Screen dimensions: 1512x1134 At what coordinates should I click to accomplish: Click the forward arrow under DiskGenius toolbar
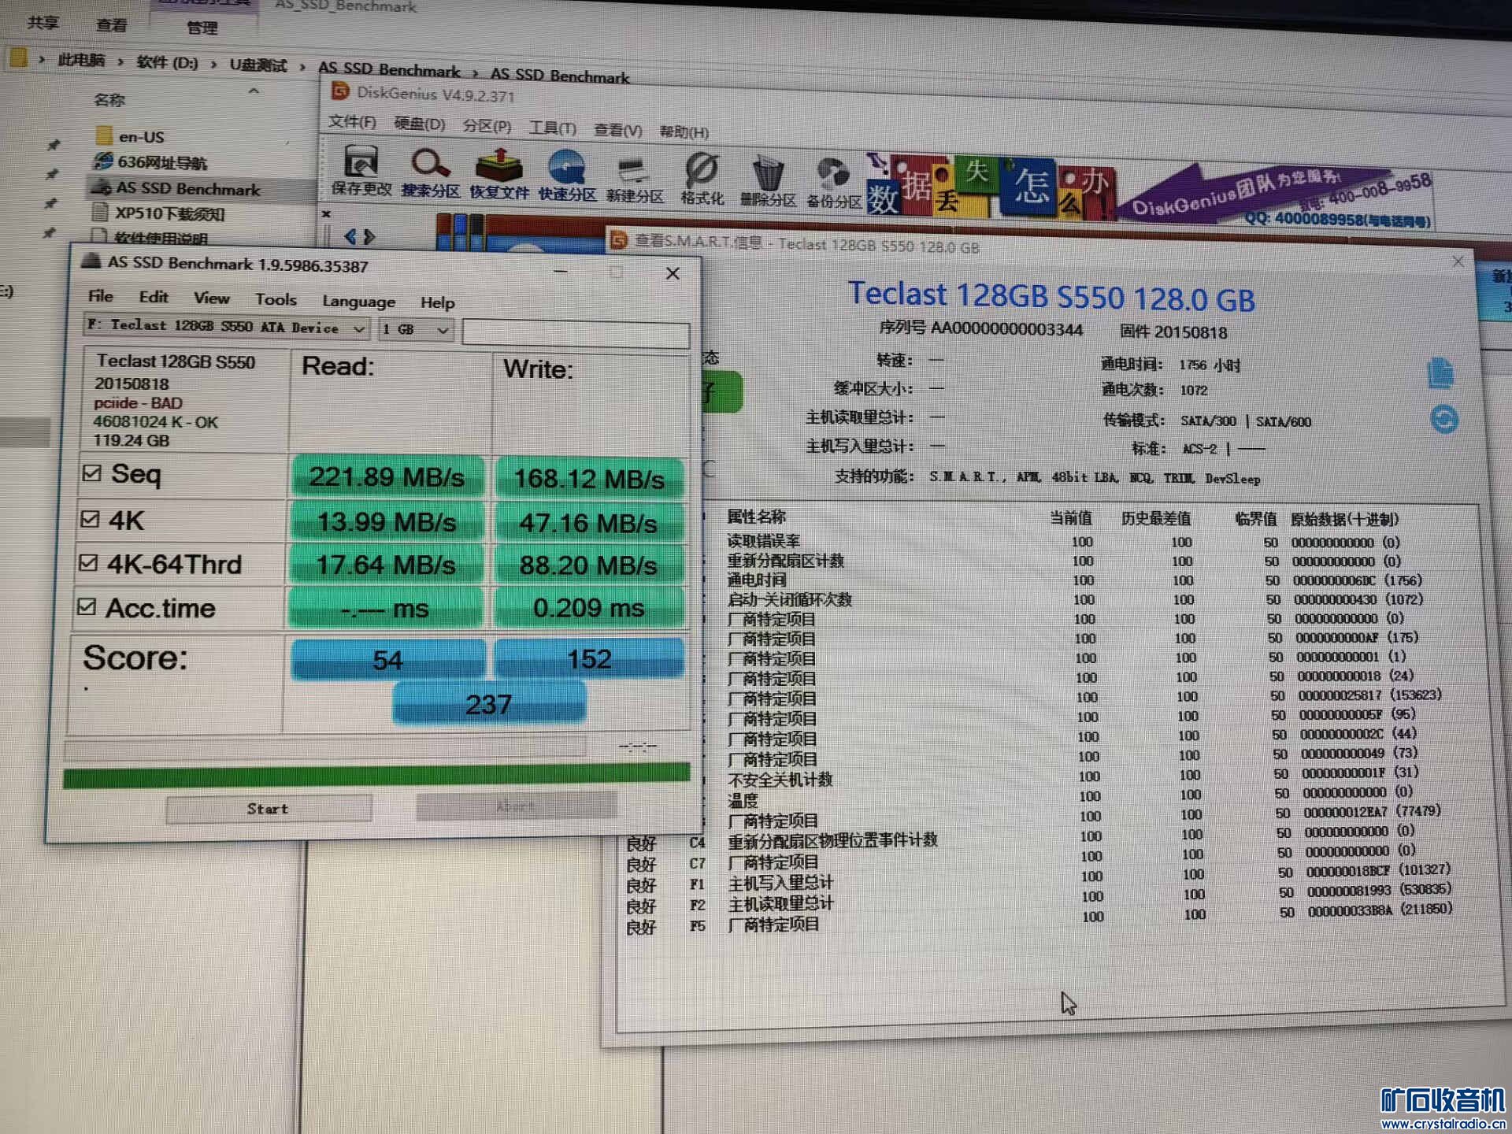pyautogui.click(x=369, y=236)
